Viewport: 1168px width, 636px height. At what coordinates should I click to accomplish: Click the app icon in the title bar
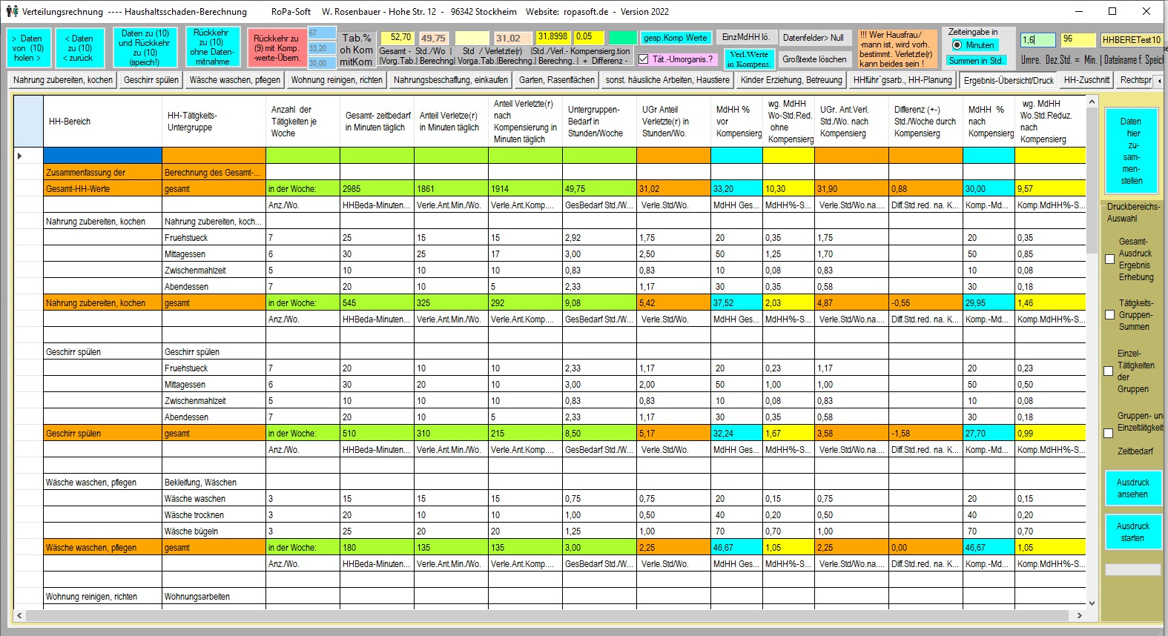point(12,11)
